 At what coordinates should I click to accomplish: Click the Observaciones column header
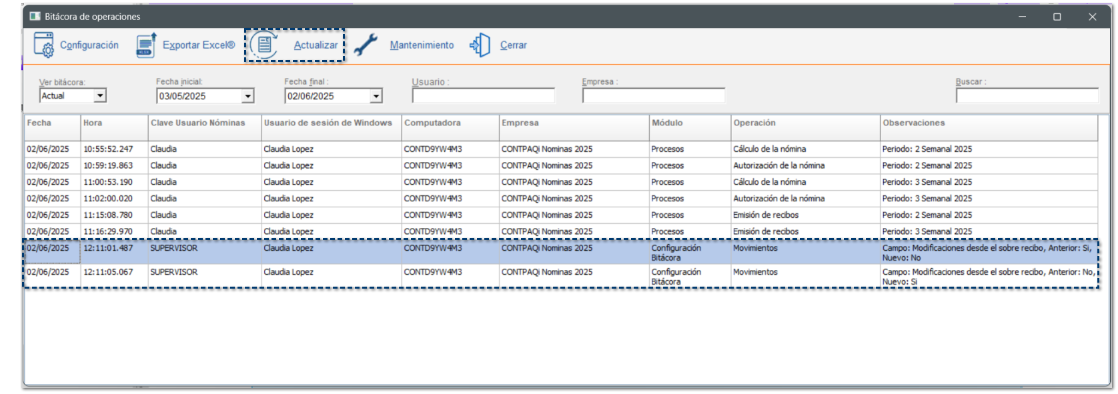pos(987,123)
